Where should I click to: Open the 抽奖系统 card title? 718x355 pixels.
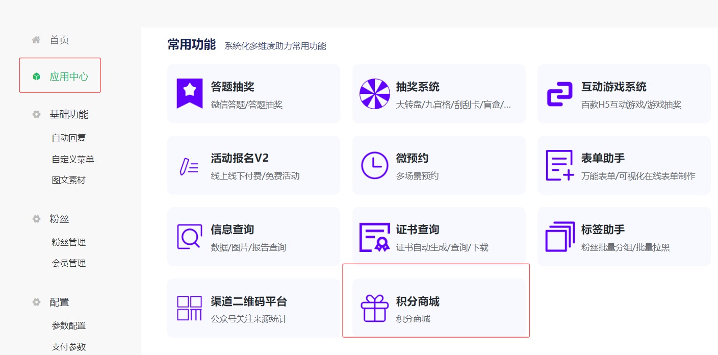418,87
